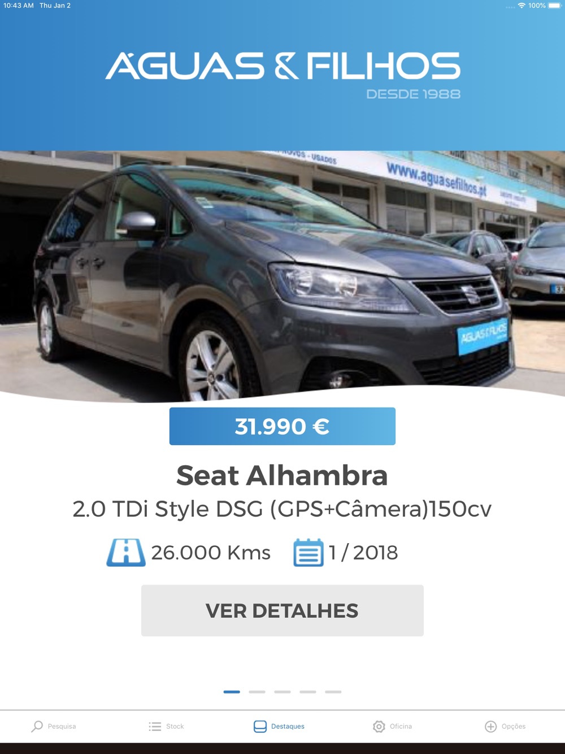The width and height of the screenshot is (565, 754).
Task: Jump to fifth highlight page indicator
Action: [333, 692]
